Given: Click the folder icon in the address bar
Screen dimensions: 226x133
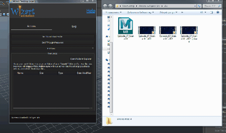Looking at the screenshot, I should point(117,6).
